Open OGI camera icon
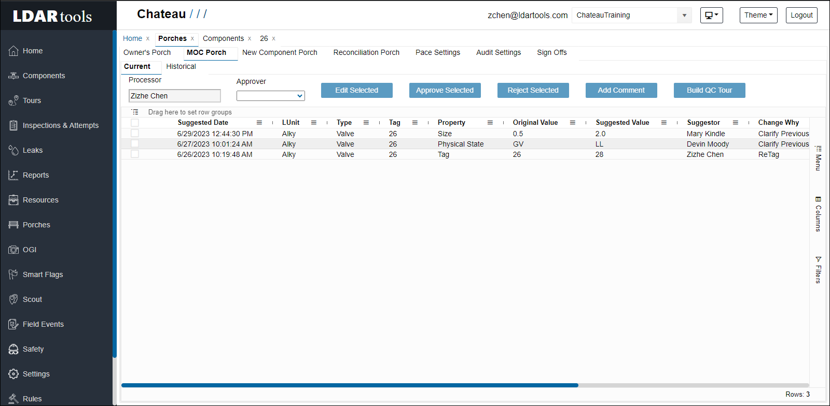Screen dimensions: 830x406 tap(13, 250)
